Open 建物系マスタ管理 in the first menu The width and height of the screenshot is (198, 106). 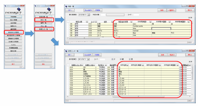(13, 39)
